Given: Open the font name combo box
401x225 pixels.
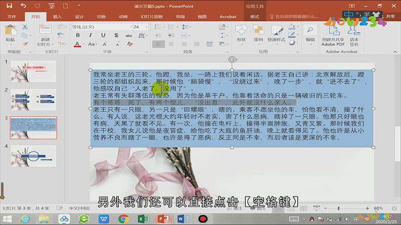Looking at the screenshot, I should 102,27.
